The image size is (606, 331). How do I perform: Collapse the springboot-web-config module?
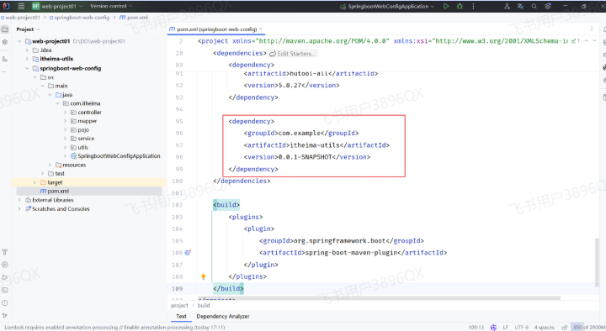27,68
